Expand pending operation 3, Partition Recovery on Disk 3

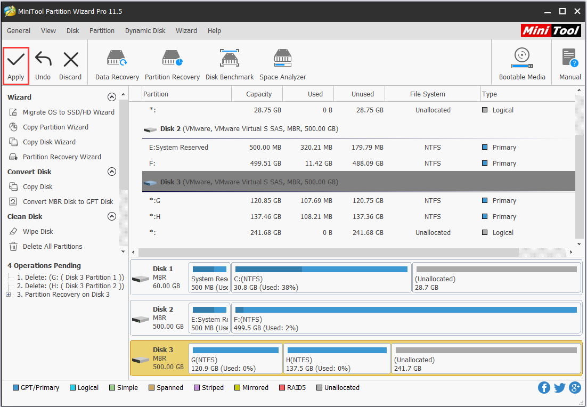(8, 295)
